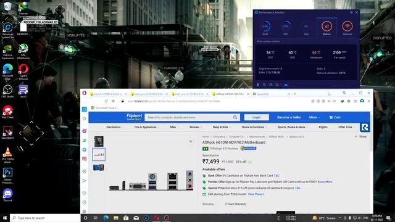Open the Disk gauge in Performance Monitor
395x222 pixels.
pyautogui.click(x=306, y=28)
